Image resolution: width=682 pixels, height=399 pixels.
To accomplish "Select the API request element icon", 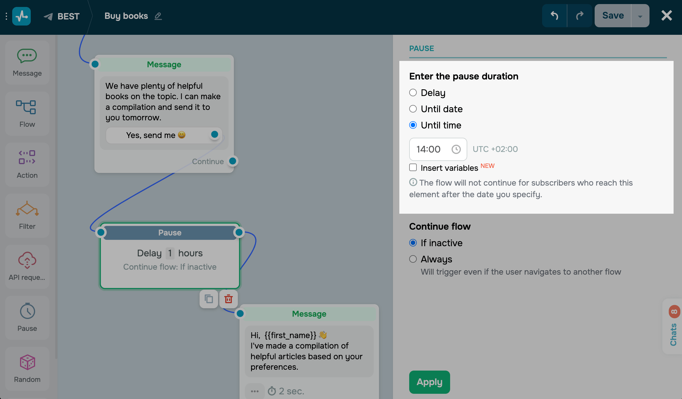I will click(x=27, y=260).
